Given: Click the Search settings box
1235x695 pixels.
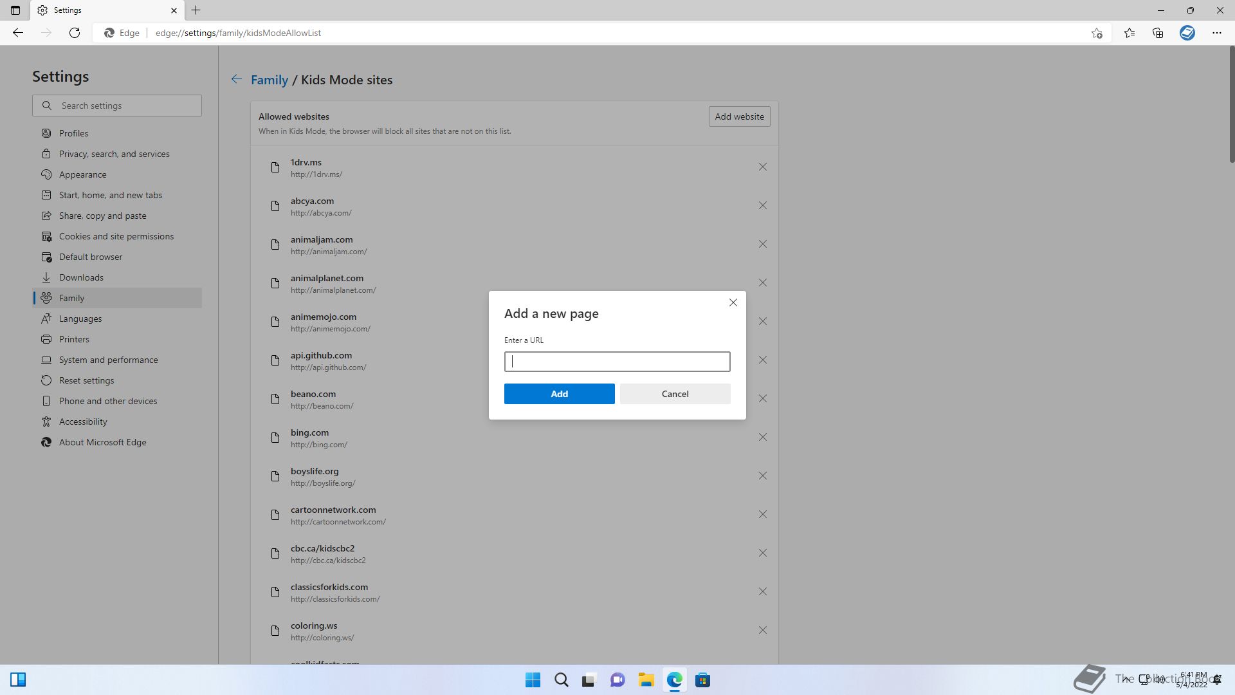Looking at the screenshot, I should click(117, 106).
